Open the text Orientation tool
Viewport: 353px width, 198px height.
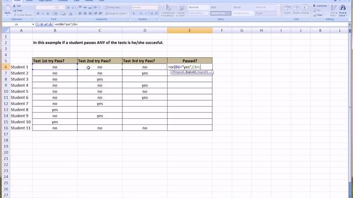[x=96, y=7]
